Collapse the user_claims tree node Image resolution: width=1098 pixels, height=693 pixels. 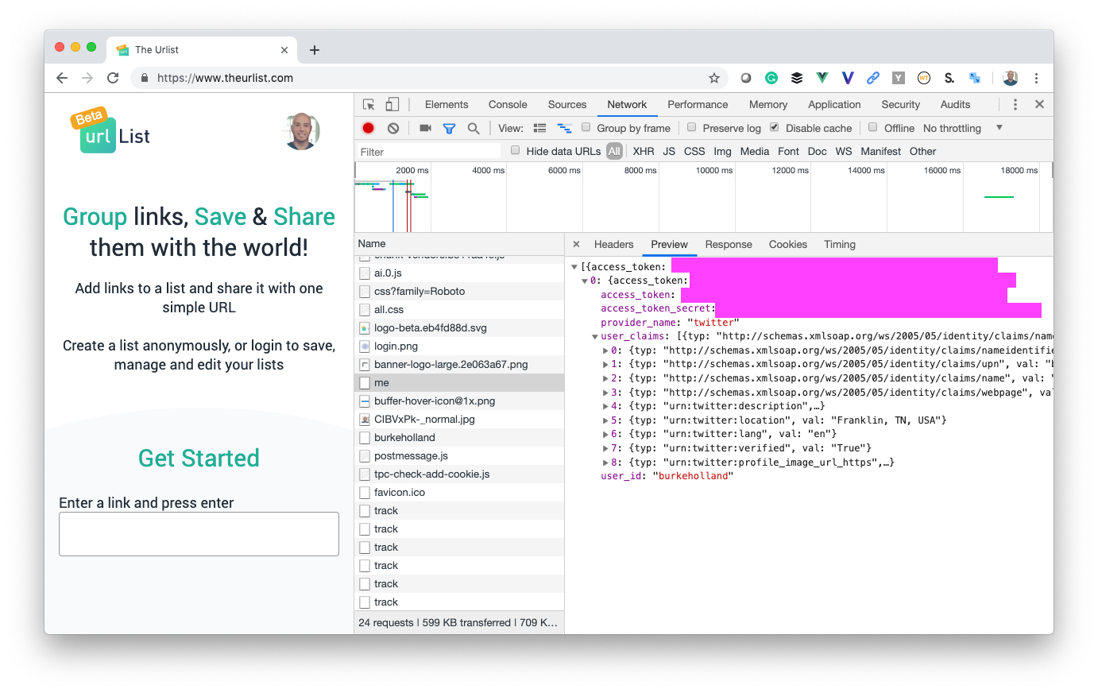point(595,337)
